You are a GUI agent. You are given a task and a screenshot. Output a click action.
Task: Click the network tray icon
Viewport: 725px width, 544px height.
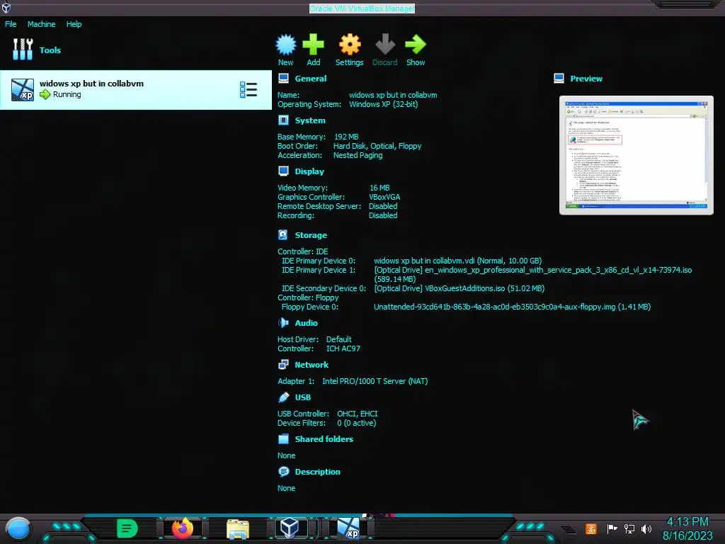pos(629,528)
